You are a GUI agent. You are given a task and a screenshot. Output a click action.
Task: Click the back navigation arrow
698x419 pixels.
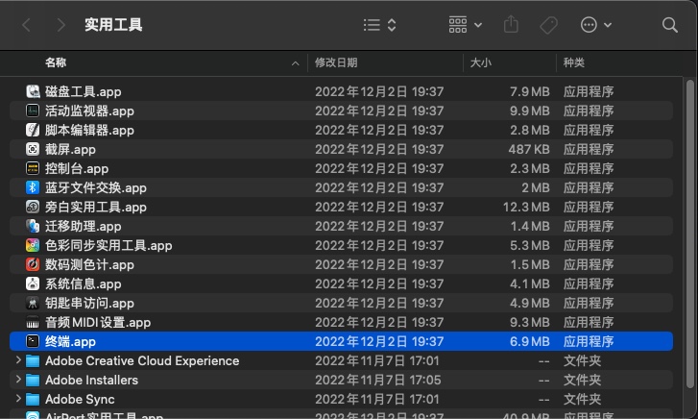[26, 25]
